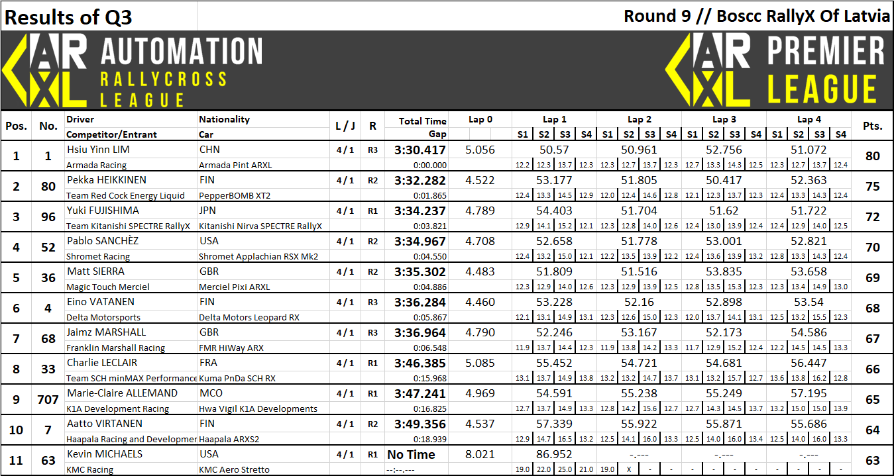Select the 'Armada Pint ARXL' car cell

235,165
